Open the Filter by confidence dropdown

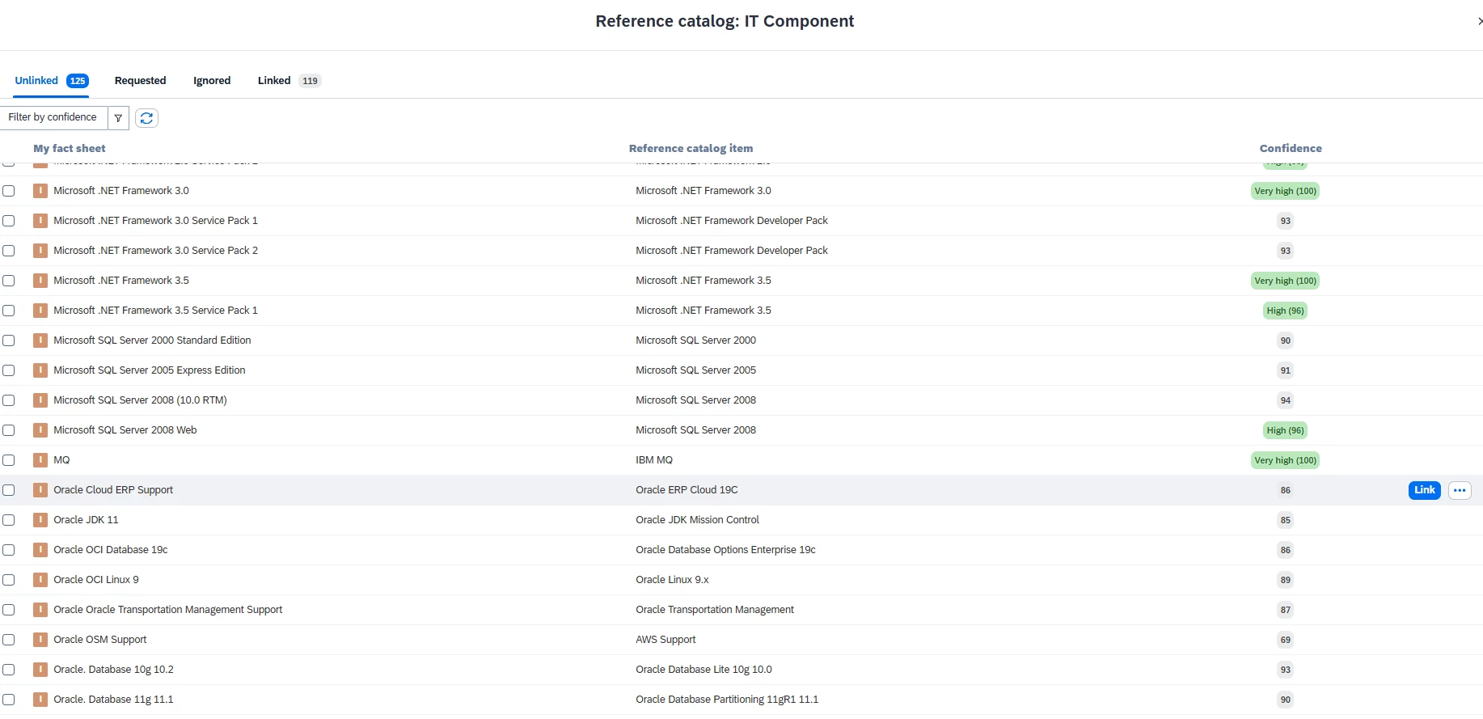click(53, 118)
